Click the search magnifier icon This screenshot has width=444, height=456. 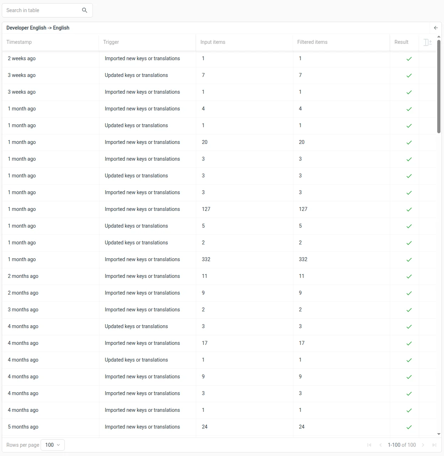(x=84, y=10)
